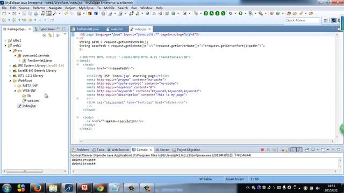Collapse the WebRoot folder node

pyautogui.click(x=10, y=81)
